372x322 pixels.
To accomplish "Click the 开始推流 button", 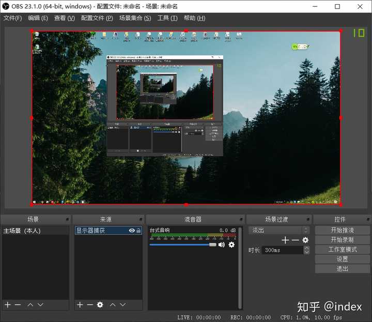I will pos(342,230).
